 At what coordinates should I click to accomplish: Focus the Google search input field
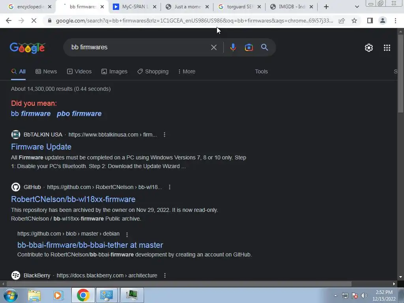[x=139, y=47]
